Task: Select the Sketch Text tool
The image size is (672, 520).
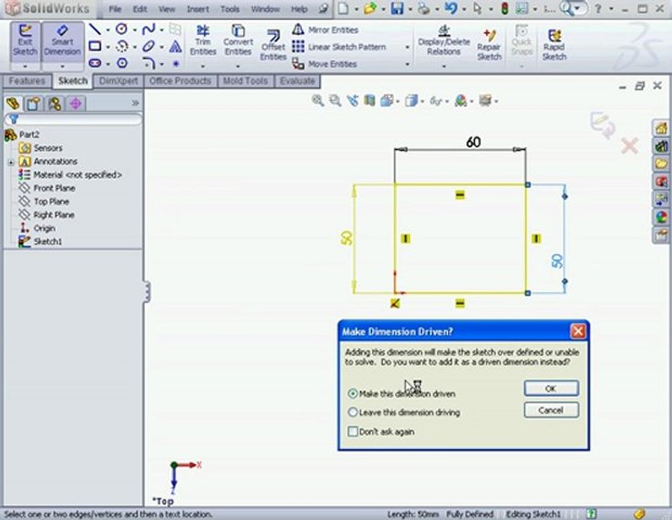Action: 176,46
